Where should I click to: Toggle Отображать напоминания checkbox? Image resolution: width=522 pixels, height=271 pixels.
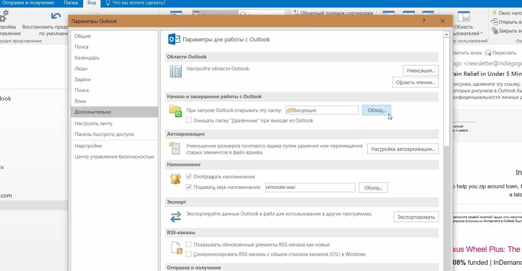coord(189,177)
